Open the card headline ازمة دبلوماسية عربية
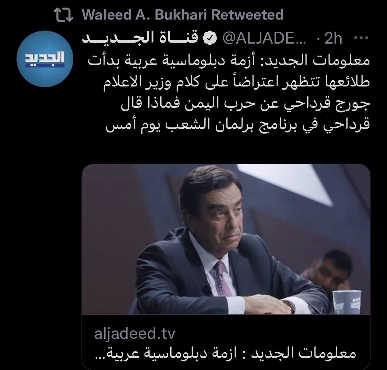 [225, 353]
